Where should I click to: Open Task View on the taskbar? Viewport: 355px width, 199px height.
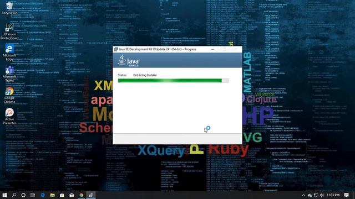pyautogui.click(x=33, y=195)
